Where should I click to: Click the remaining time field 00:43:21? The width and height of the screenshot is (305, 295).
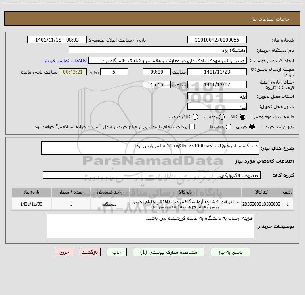coord(73,72)
